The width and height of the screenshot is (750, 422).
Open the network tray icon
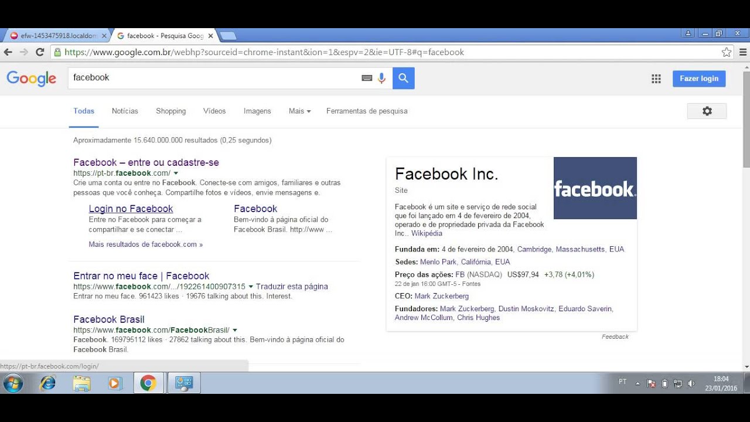coord(678,383)
